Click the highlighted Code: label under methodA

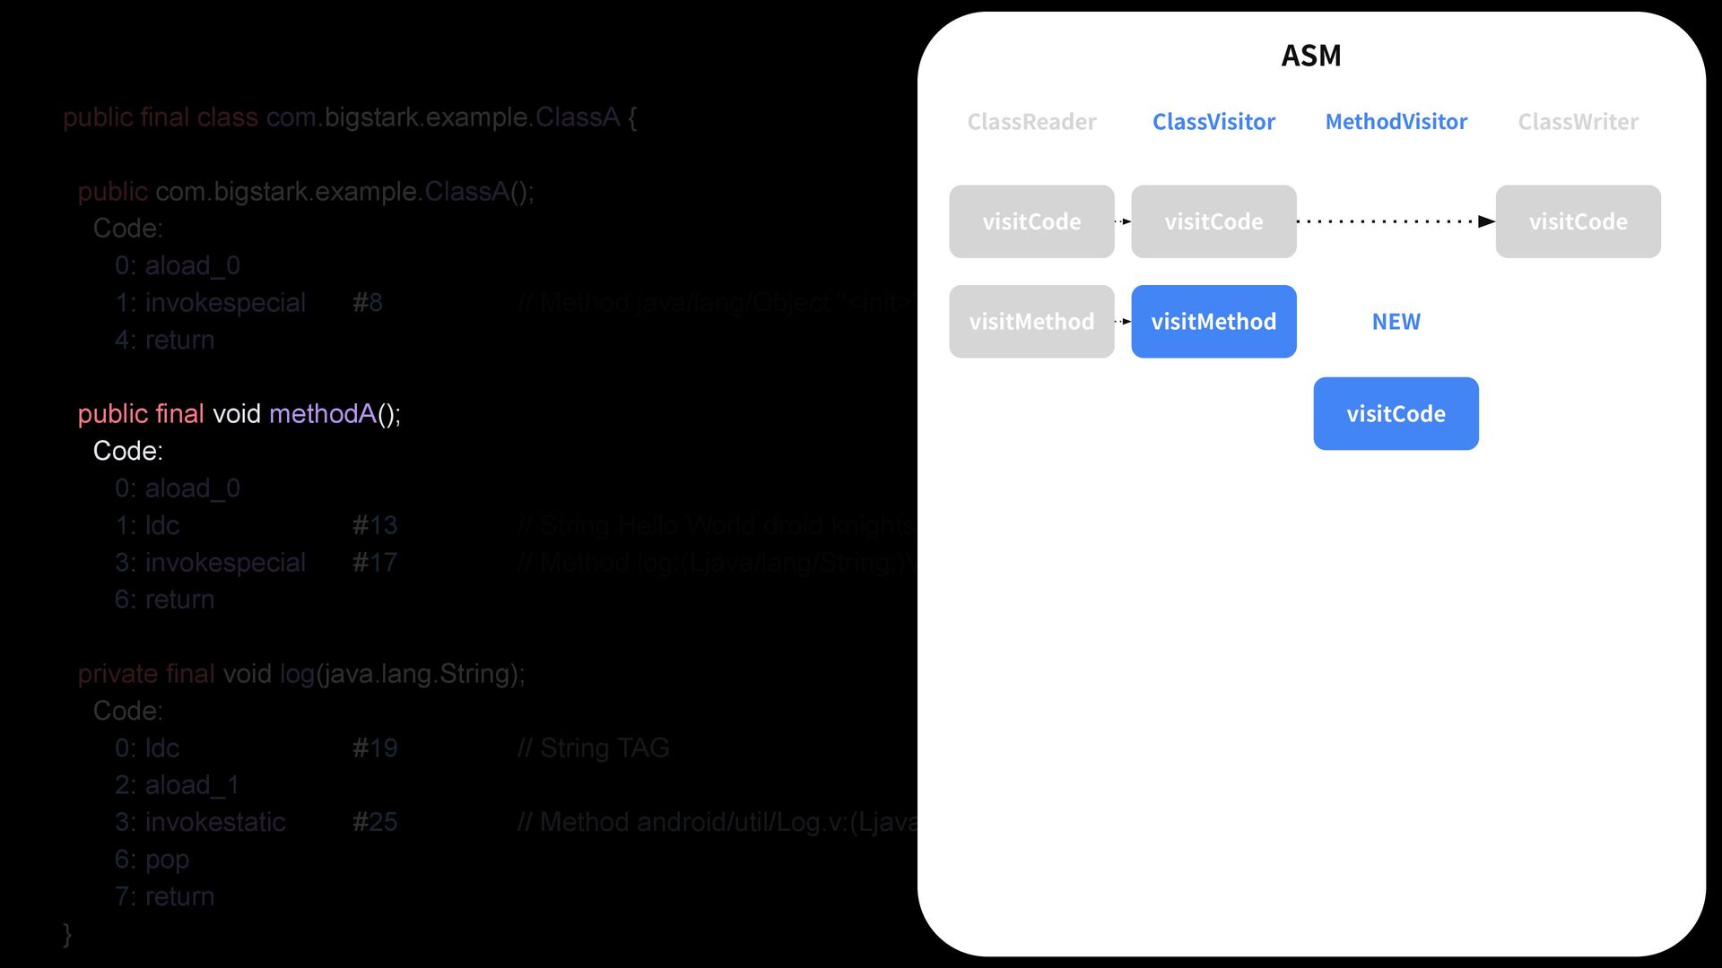[x=127, y=451]
